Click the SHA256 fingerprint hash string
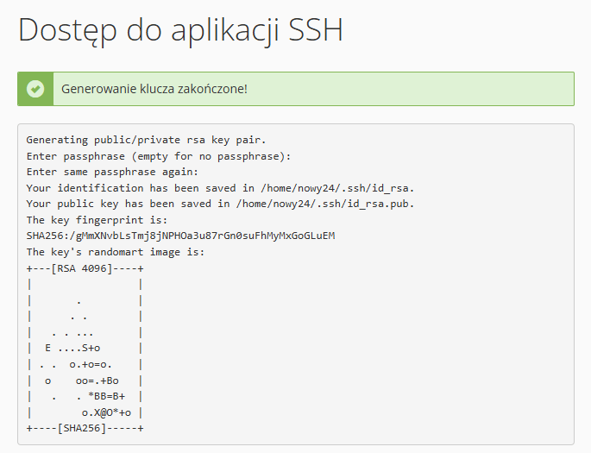 (180, 236)
